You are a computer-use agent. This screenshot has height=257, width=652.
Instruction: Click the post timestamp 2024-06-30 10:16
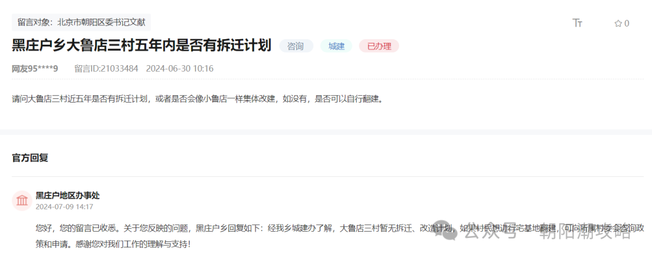[x=179, y=68]
